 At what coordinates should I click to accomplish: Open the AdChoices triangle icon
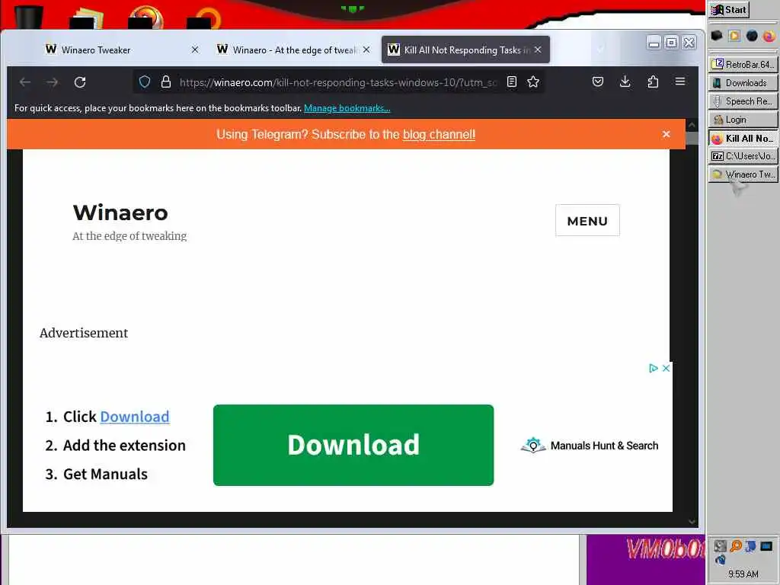point(653,368)
